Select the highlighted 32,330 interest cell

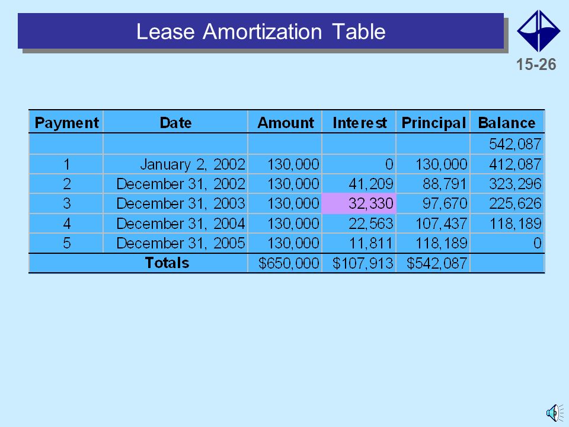359,203
